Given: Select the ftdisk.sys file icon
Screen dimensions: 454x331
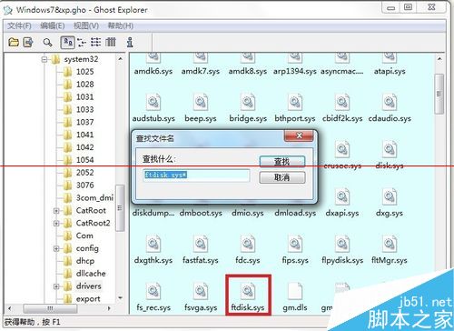Looking at the screenshot, I should 248,291.
